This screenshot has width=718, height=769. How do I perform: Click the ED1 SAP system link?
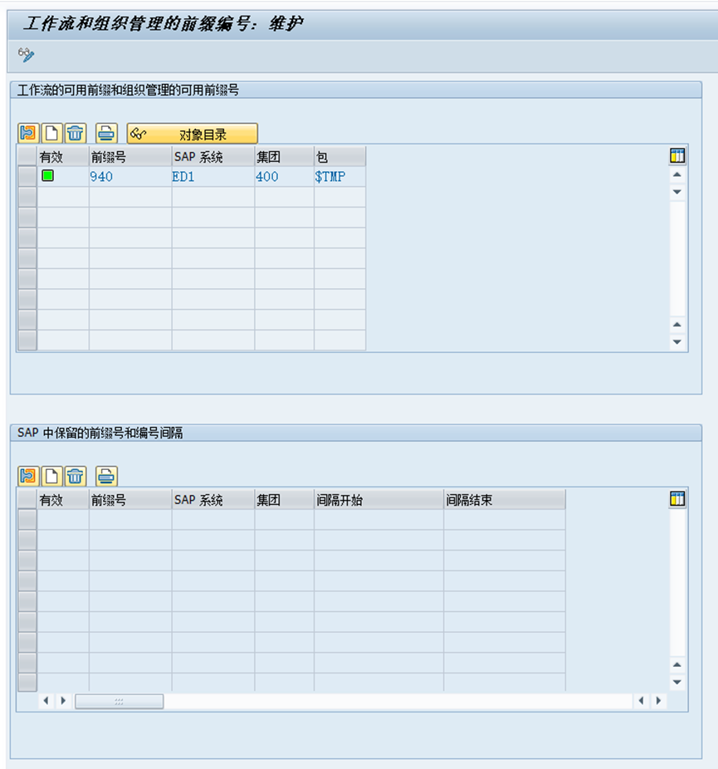[182, 176]
